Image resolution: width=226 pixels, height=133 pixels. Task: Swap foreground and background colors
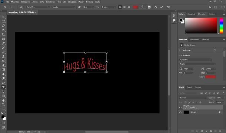[x=4, y=113]
